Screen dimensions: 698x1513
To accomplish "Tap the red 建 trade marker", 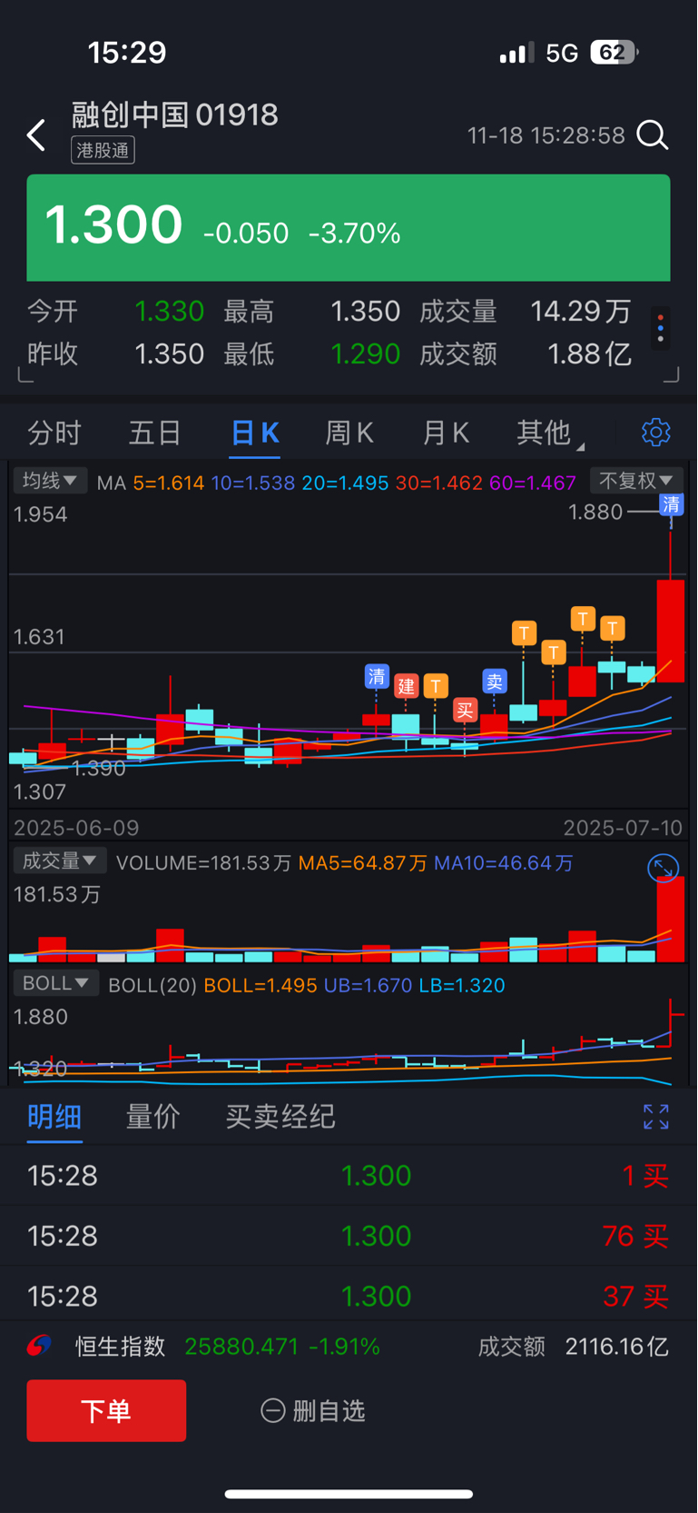I will [x=406, y=686].
